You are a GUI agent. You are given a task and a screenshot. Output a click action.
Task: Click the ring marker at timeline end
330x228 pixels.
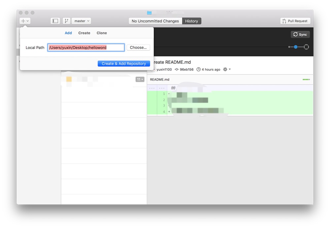(x=306, y=47)
